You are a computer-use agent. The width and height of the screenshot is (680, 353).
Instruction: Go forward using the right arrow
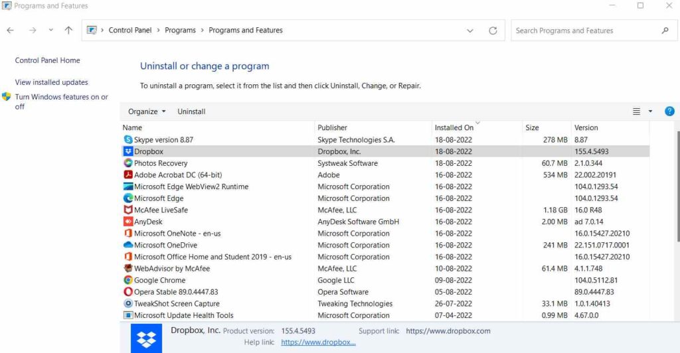pos(33,31)
